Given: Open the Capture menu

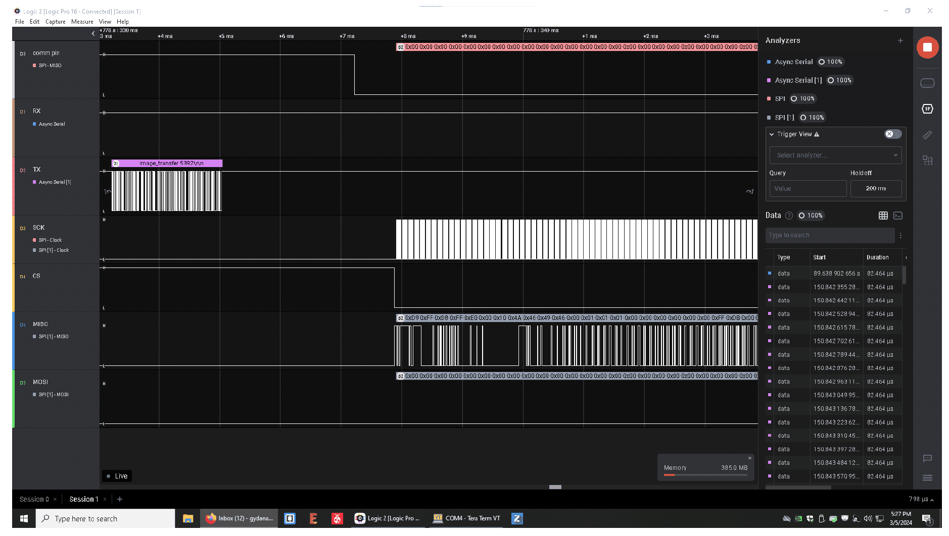Looking at the screenshot, I should click(x=56, y=22).
